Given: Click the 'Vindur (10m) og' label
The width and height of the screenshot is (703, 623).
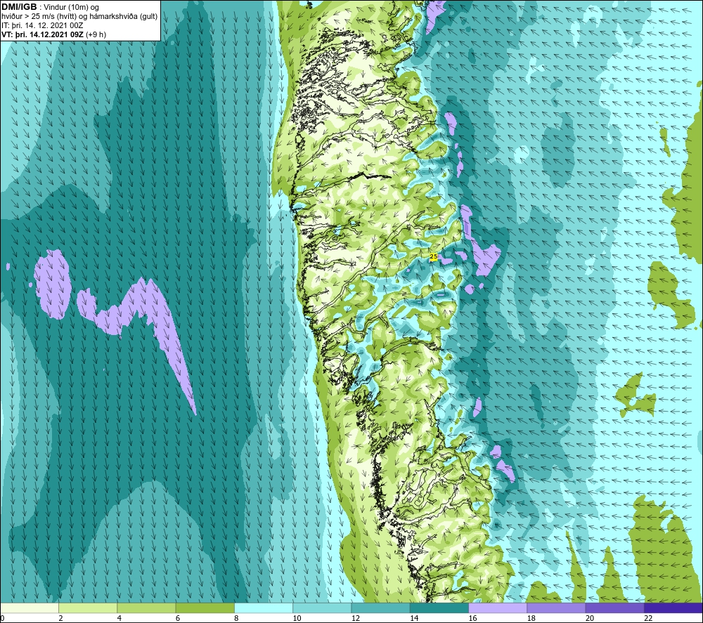Looking at the screenshot, I should (x=72, y=8).
